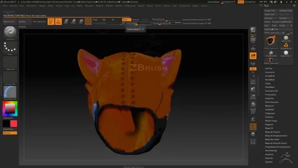Pick a hue in the color picker

tap(10, 109)
